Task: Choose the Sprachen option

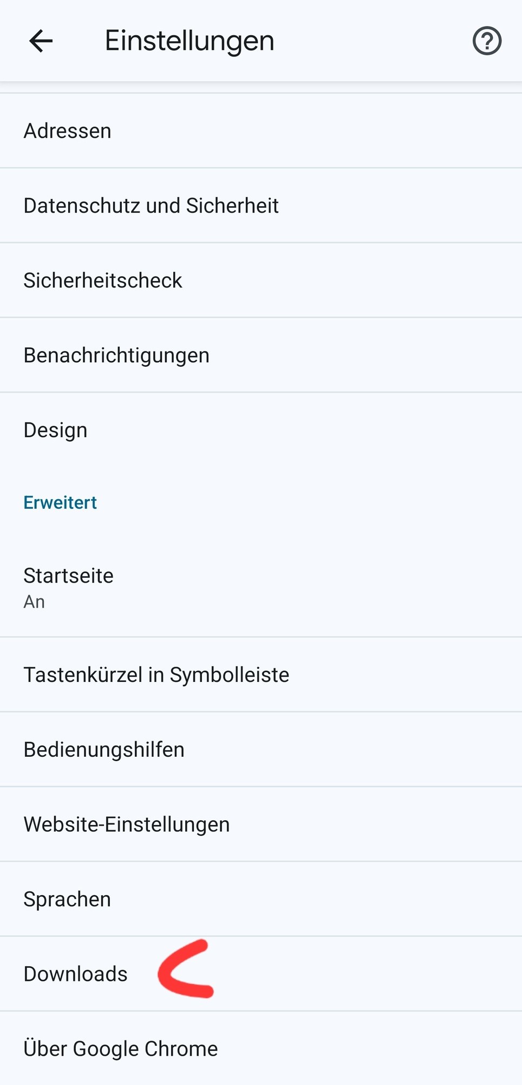Action: point(261,899)
